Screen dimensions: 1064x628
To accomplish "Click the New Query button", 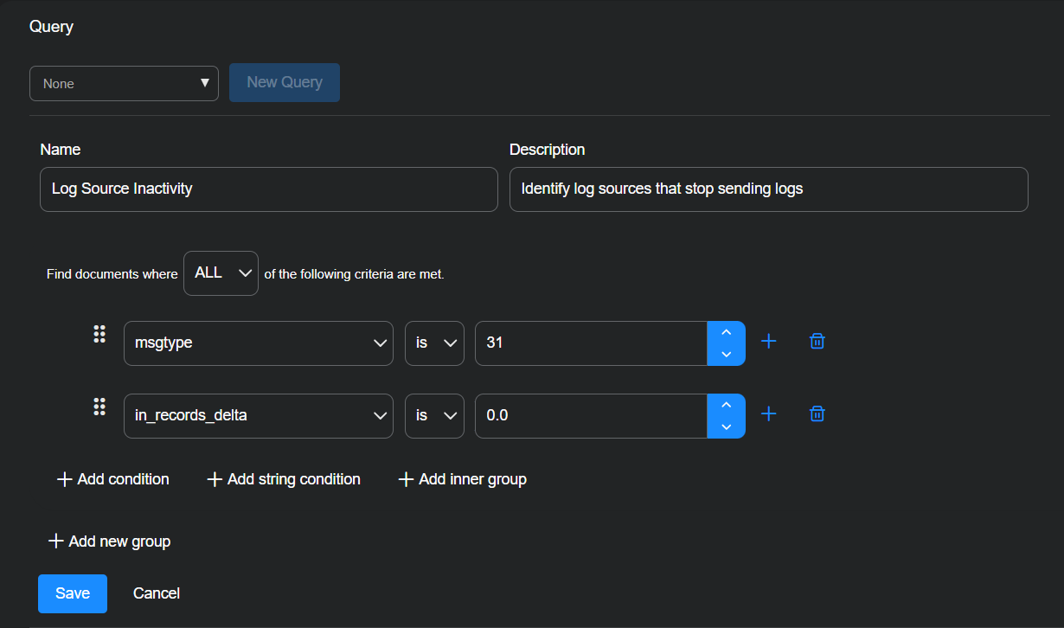I will 285,82.
